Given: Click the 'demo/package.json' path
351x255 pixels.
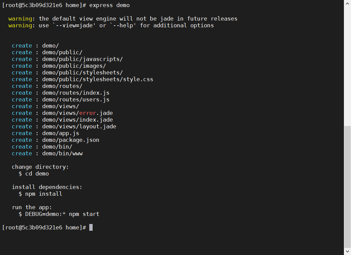Looking at the screenshot, I should [x=71, y=140].
